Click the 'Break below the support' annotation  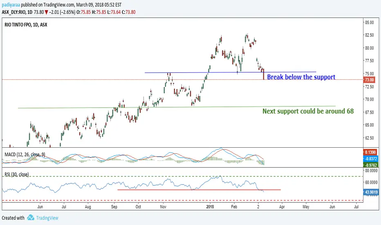pyautogui.click(x=301, y=77)
